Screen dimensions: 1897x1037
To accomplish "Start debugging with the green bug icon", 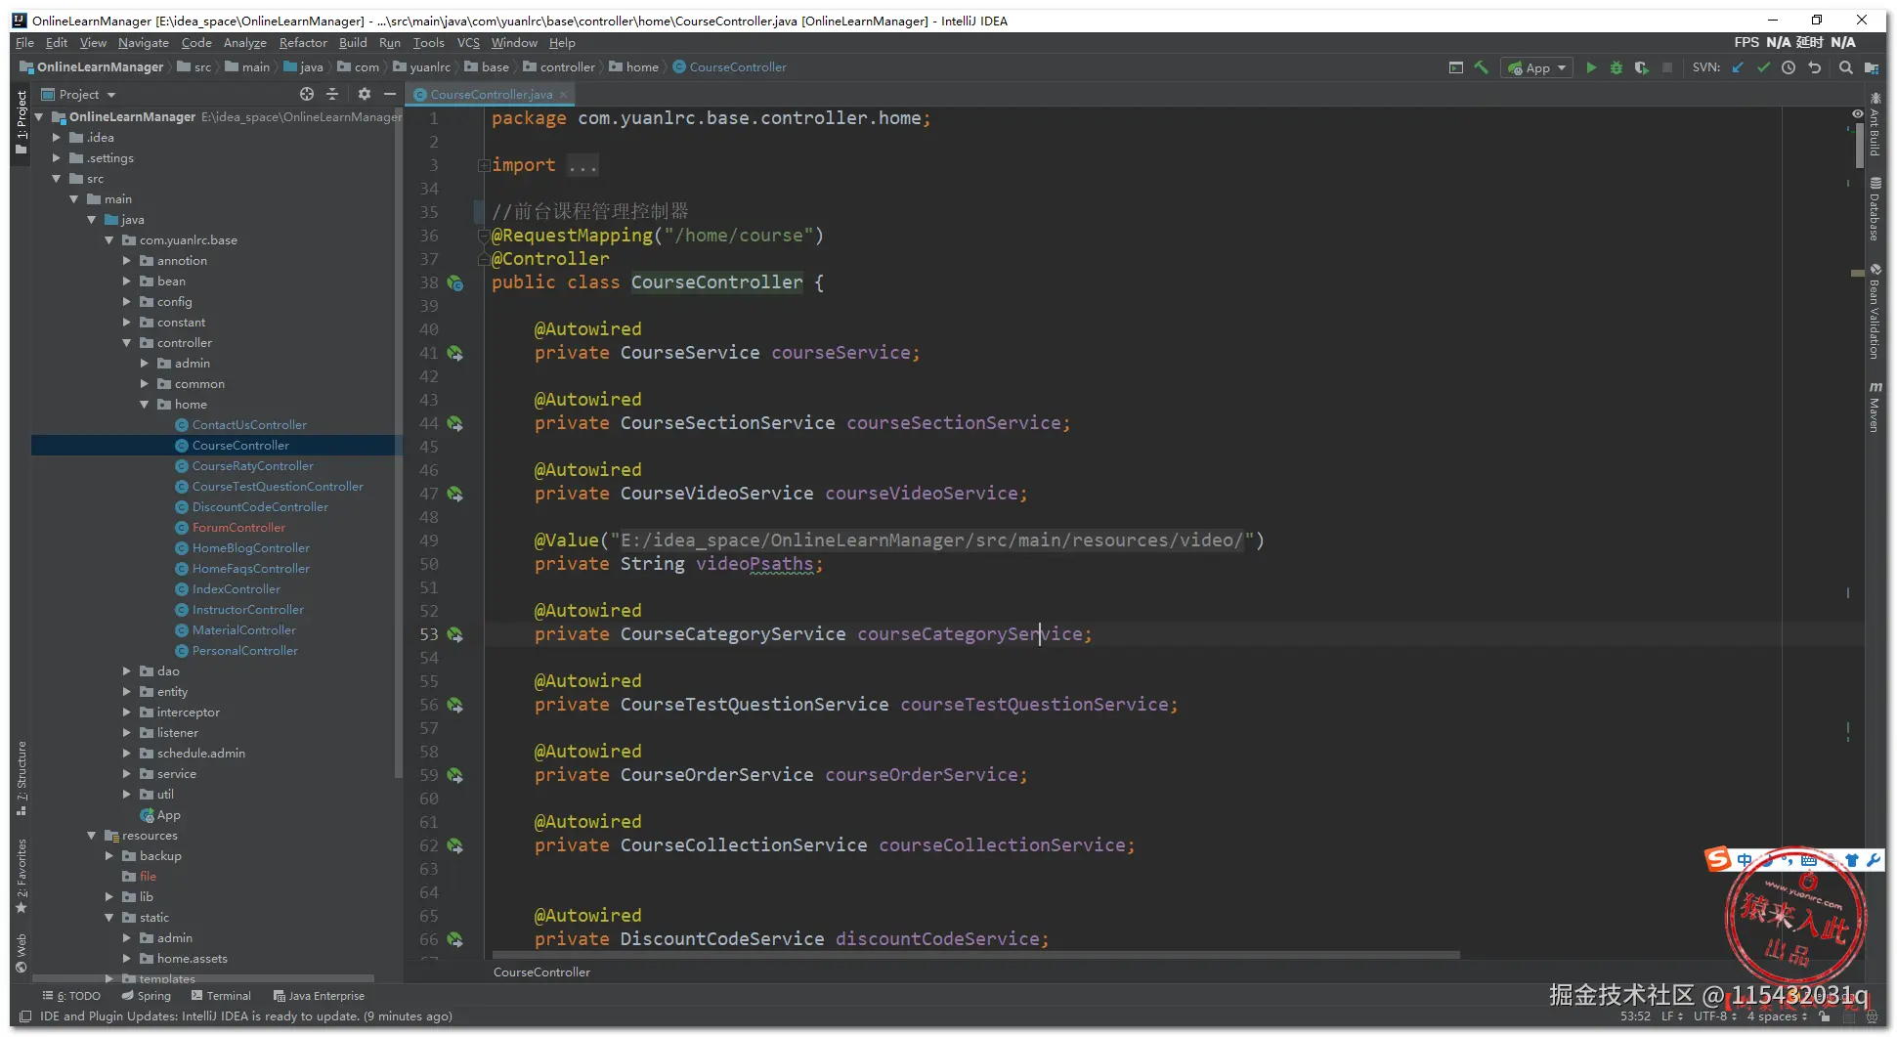I will (1617, 67).
